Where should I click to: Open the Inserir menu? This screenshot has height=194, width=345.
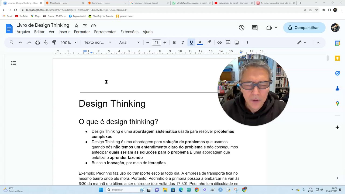click(x=64, y=32)
